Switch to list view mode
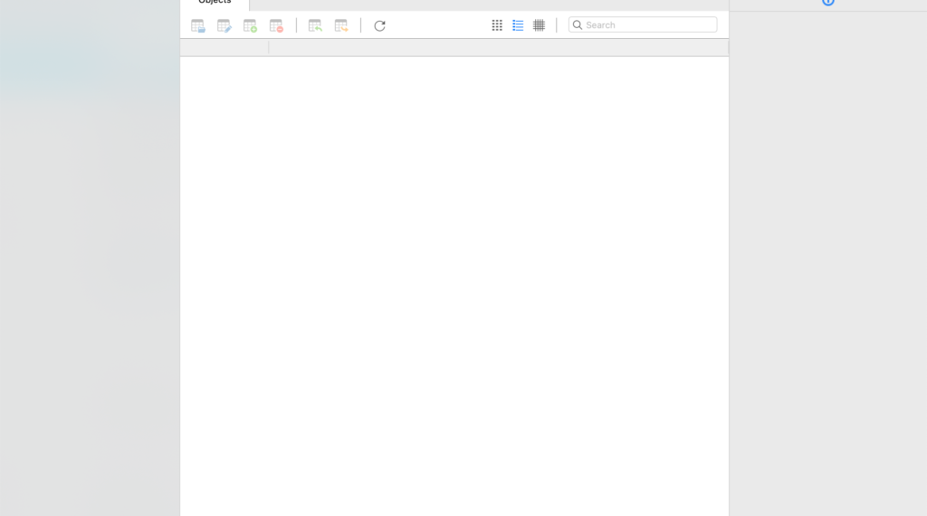The height and width of the screenshot is (516, 927). coord(518,25)
